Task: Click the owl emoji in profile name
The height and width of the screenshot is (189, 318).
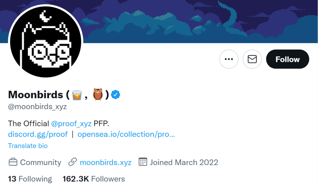Action: [98, 95]
